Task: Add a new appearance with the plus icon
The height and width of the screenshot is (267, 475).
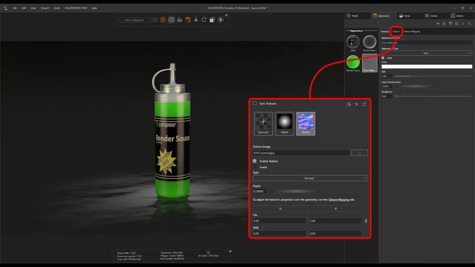Action: tap(438, 24)
